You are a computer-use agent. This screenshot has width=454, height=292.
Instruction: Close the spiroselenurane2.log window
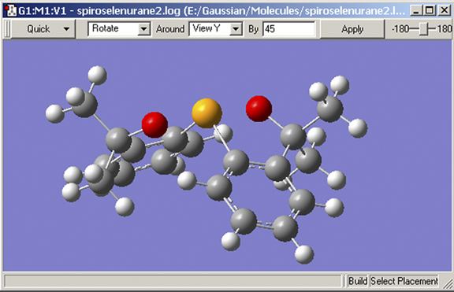[445, 10]
